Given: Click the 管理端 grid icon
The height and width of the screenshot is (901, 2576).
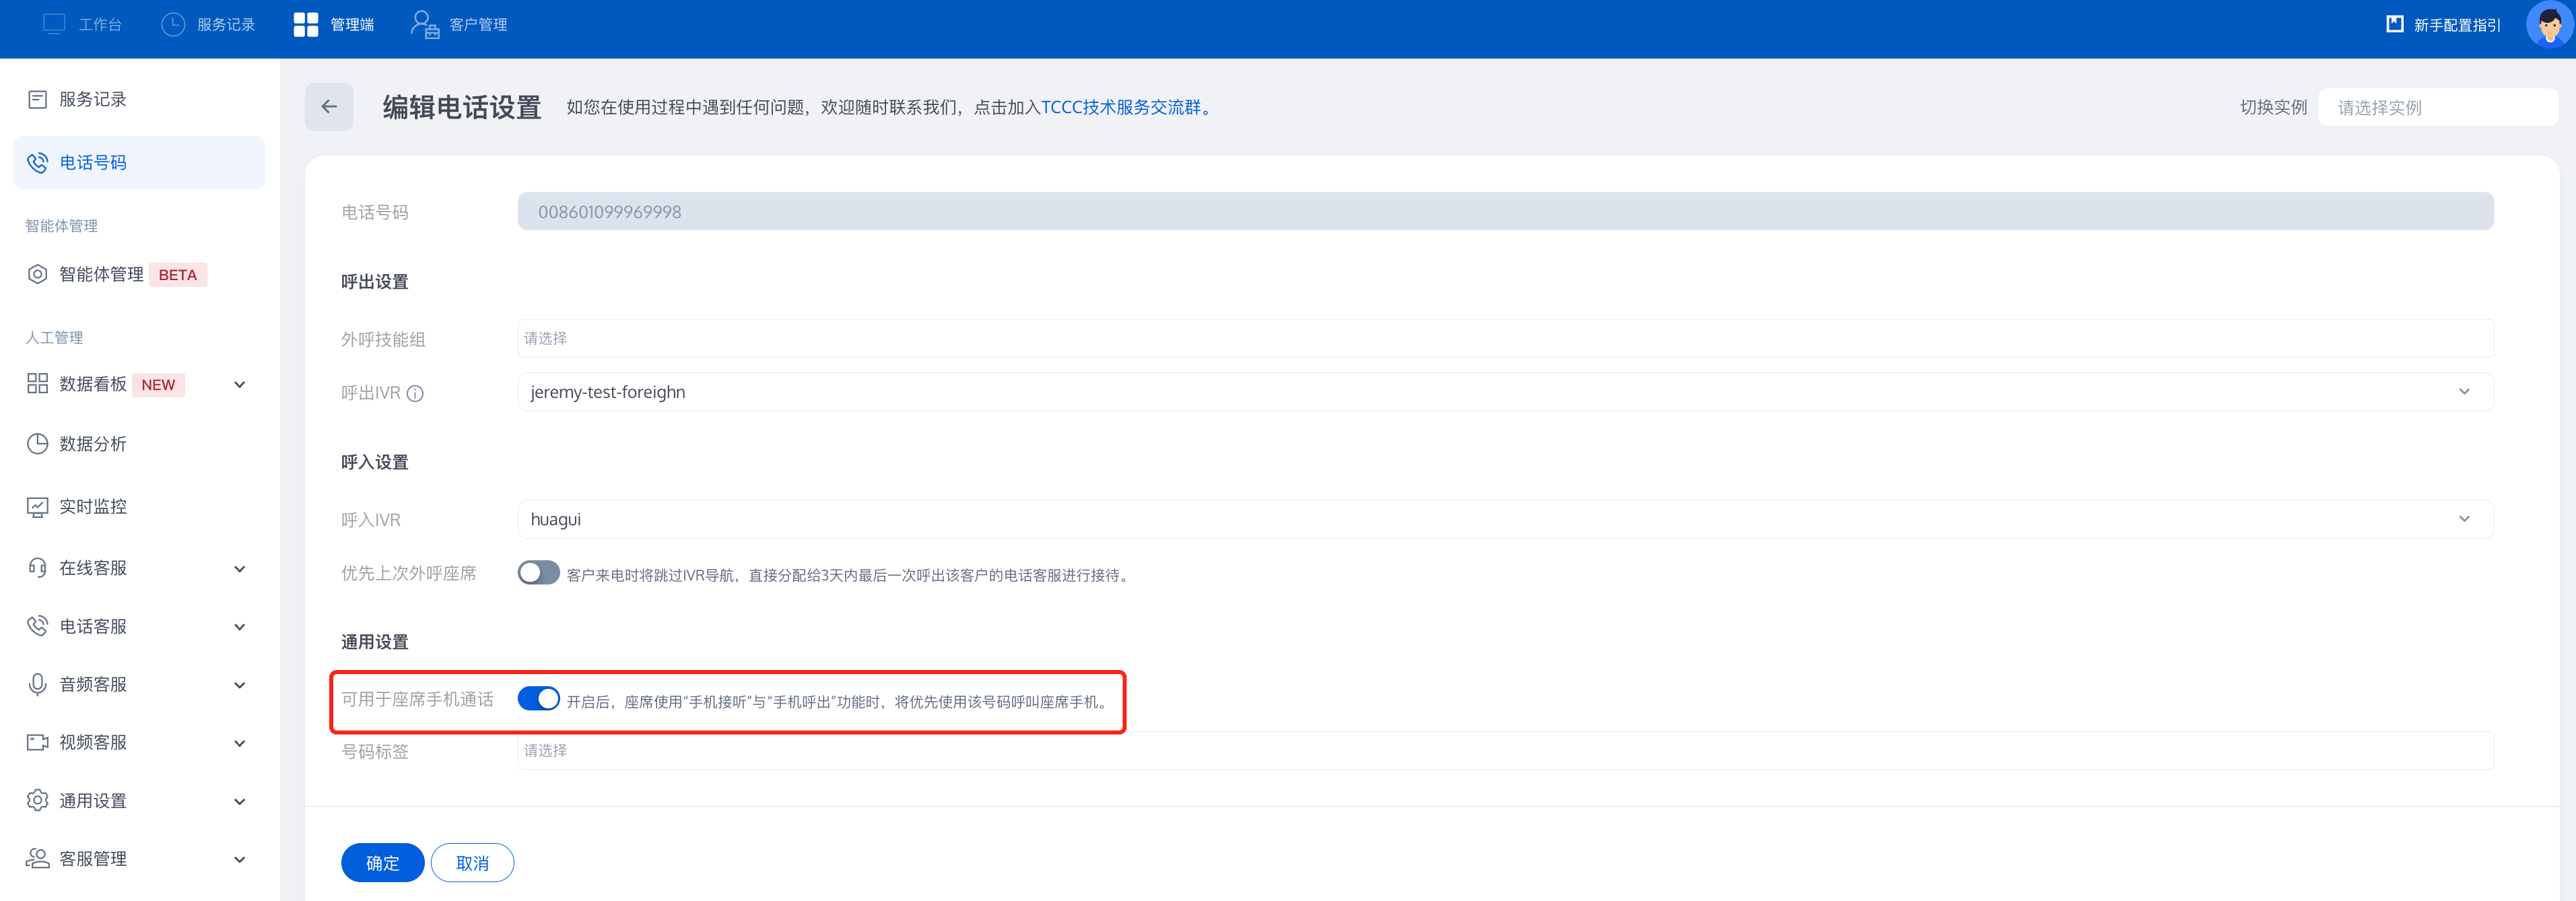Looking at the screenshot, I should click(x=306, y=24).
